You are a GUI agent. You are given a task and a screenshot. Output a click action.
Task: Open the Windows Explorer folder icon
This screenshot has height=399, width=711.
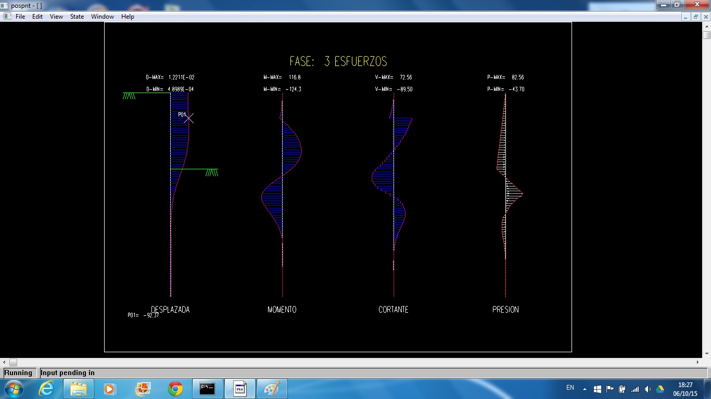(x=79, y=389)
